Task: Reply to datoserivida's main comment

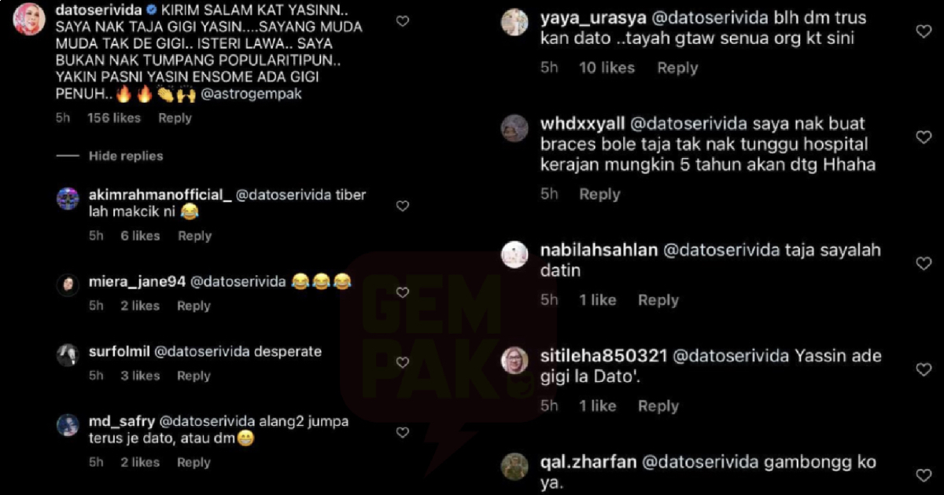Action: (x=175, y=118)
